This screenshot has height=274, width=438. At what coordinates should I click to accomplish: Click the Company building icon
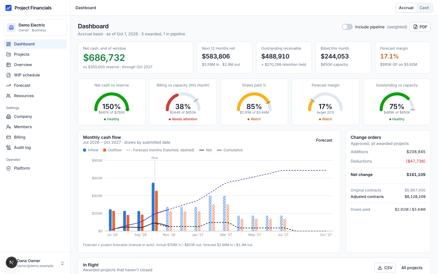(x=9, y=117)
